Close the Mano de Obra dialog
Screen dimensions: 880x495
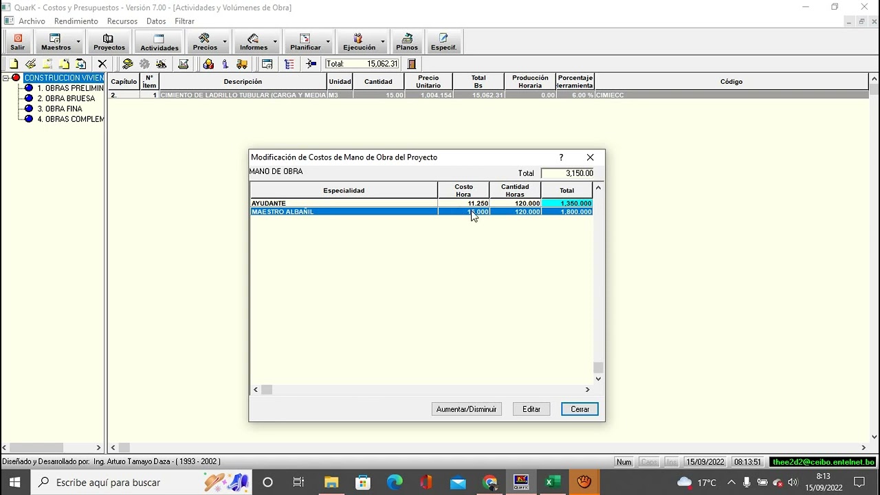coord(590,157)
